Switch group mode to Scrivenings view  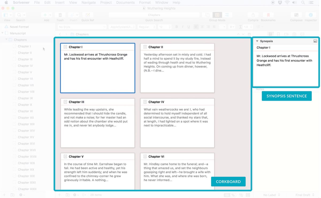(207, 15)
